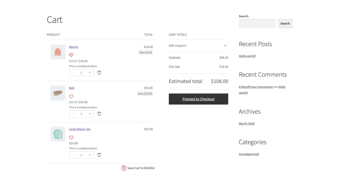This screenshot has width=339, height=185.
Task: Open A WordPress Commenter link
Action: pyautogui.click(x=256, y=87)
